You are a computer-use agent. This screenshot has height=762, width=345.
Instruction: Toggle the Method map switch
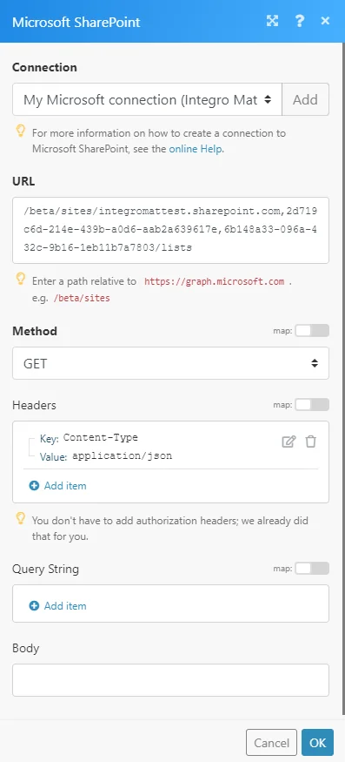pyautogui.click(x=312, y=331)
